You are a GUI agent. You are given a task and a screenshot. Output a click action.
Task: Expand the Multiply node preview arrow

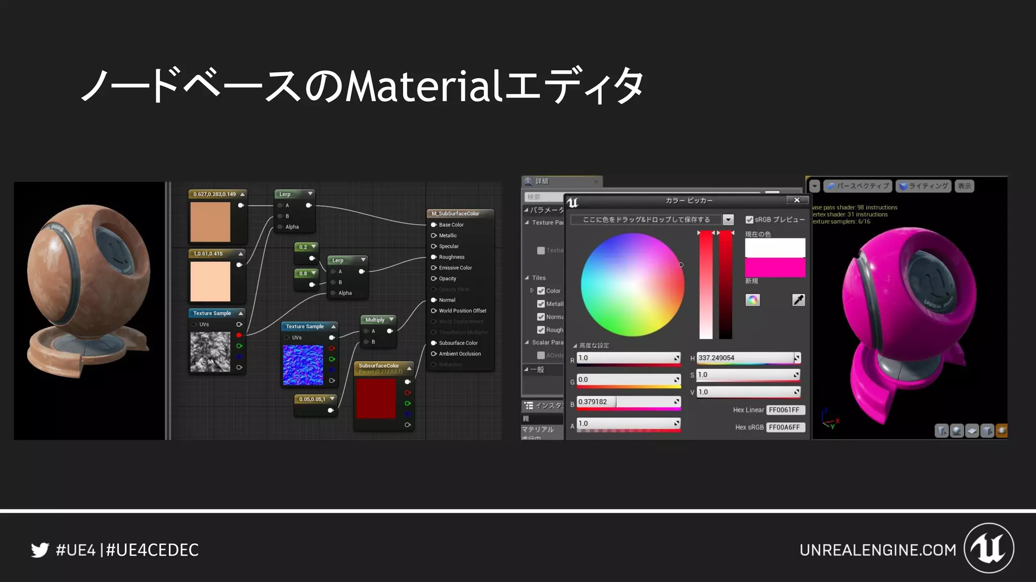pyautogui.click(x=392, y=319)
